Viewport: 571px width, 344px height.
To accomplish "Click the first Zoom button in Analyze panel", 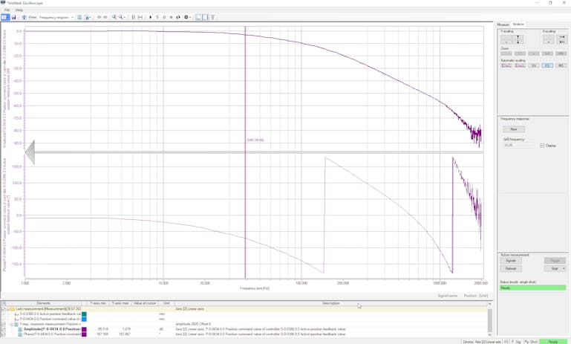I will [506, 53].
